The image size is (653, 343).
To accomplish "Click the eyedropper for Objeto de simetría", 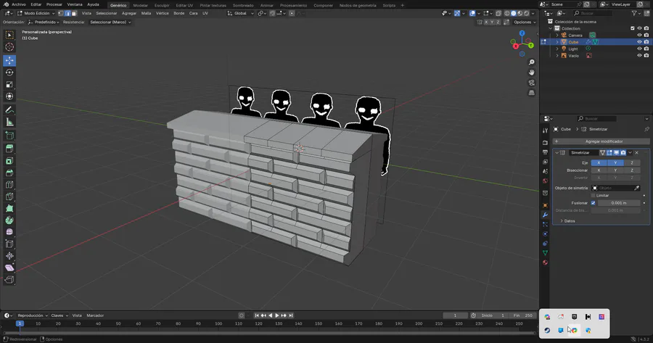I will (x=636, y=188).
